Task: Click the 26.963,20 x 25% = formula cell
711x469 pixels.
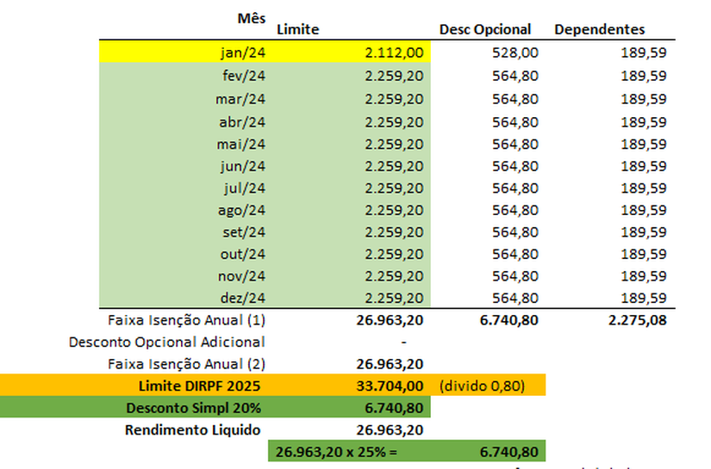Action: coord(336,452)
